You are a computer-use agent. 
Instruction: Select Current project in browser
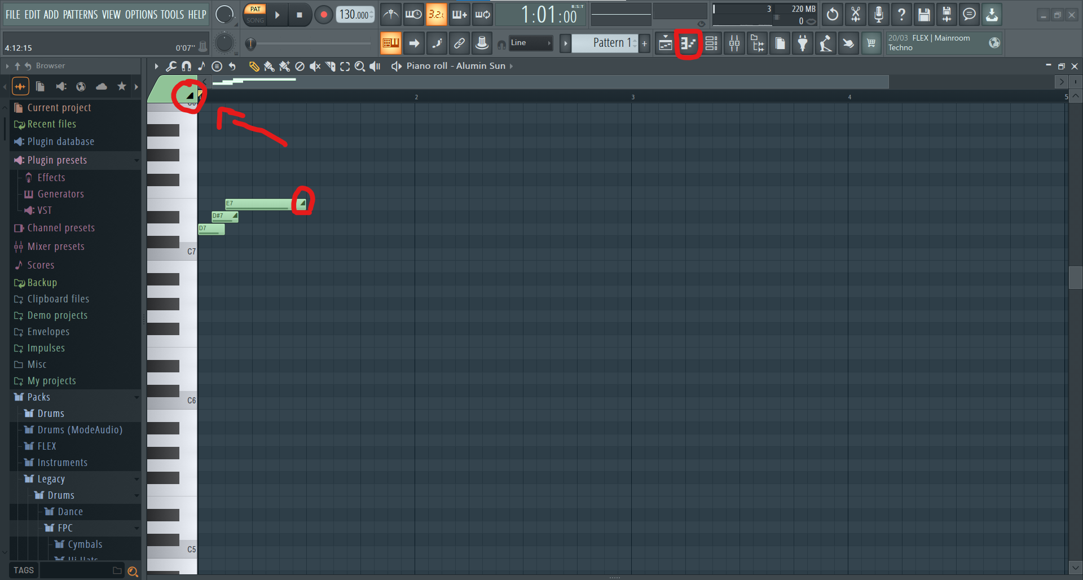pos(76,108)
